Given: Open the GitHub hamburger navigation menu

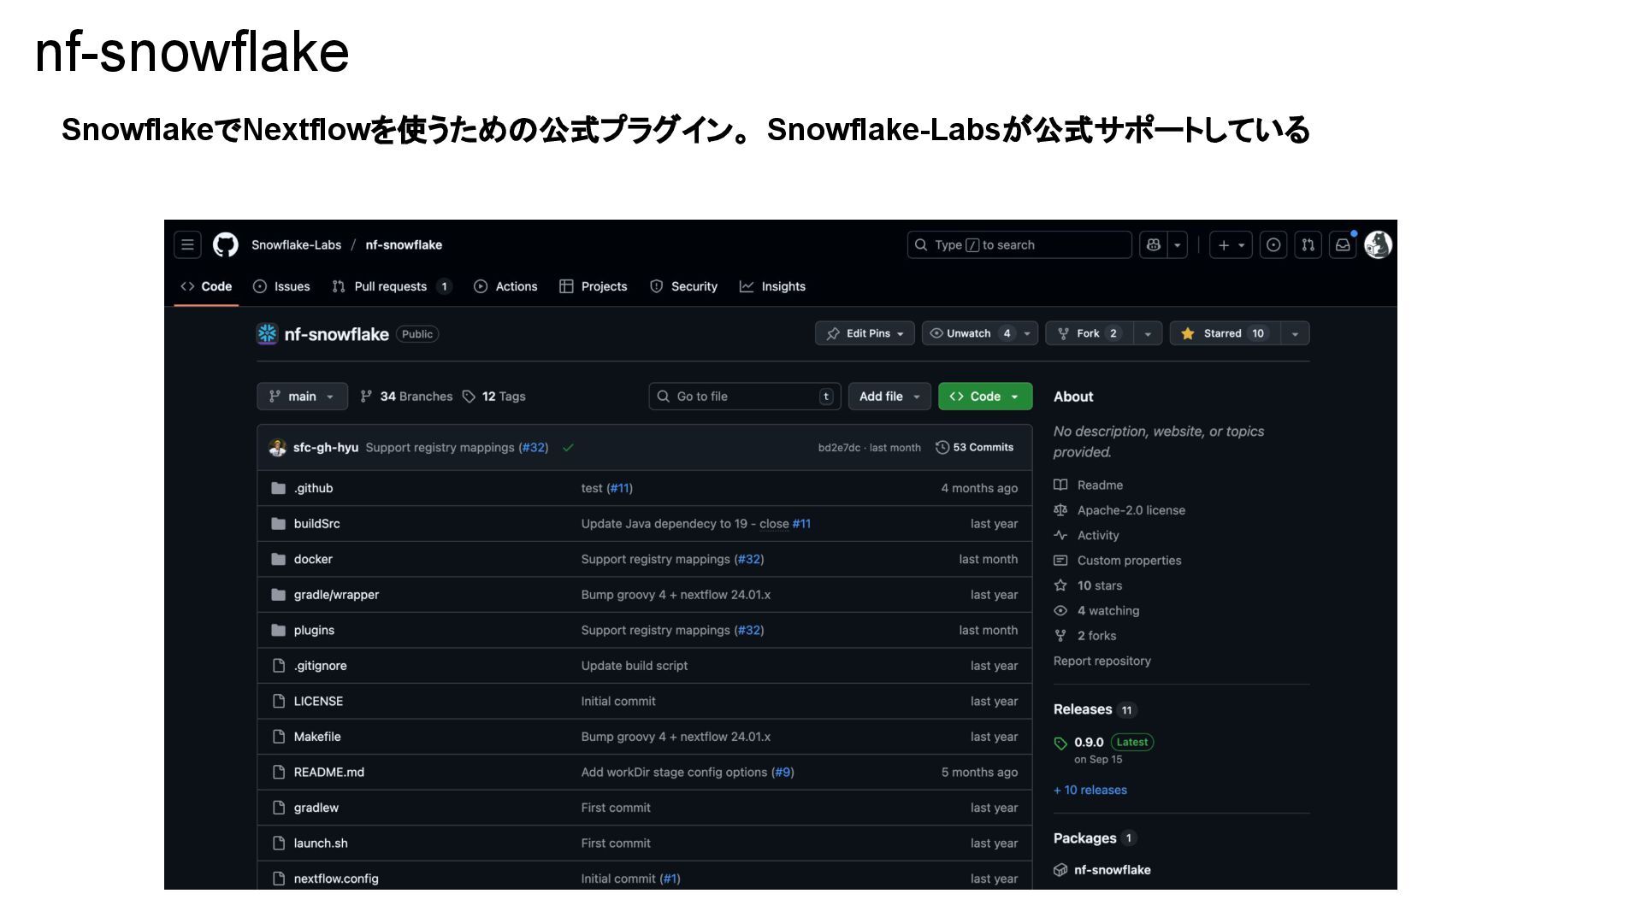Looking at the screenshot, I should [187, 245].
